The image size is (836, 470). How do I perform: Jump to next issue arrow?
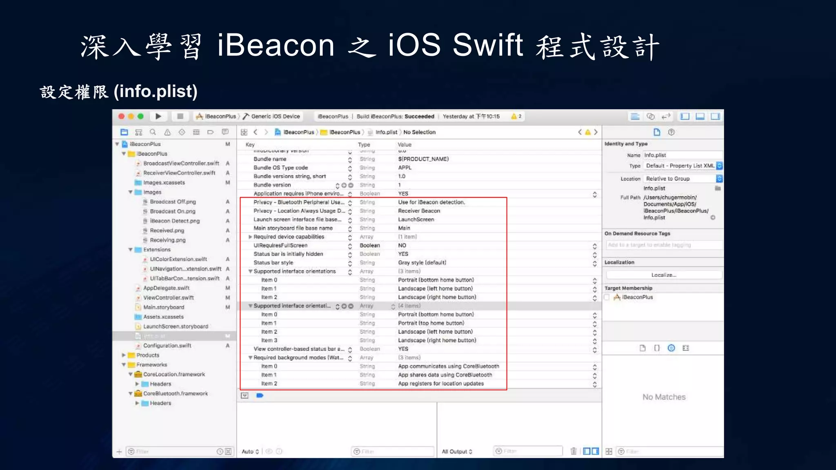[596, 132]
